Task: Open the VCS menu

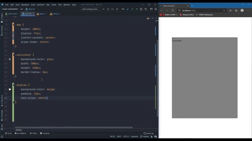Action: click(x=60, y=5)
